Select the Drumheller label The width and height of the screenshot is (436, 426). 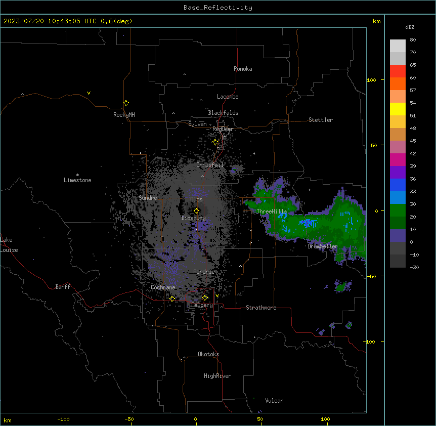[x=323, y=246]
